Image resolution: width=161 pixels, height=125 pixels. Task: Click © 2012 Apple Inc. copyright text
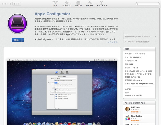coord(139,84)
